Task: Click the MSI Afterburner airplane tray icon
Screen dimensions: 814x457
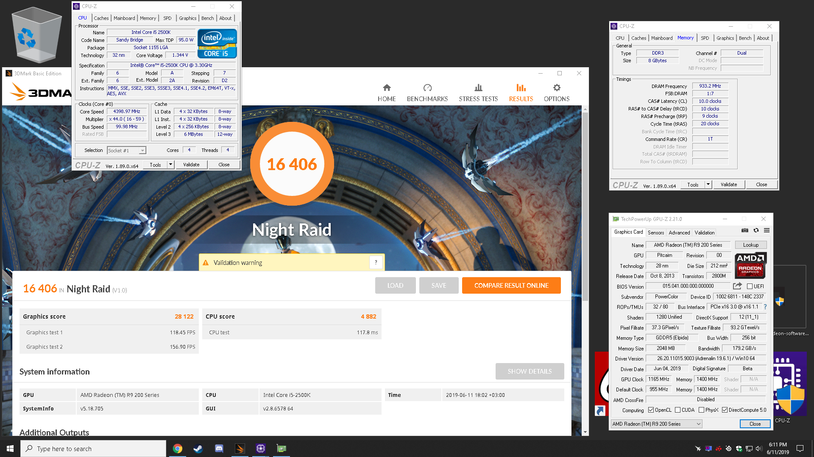Action: 698,449
